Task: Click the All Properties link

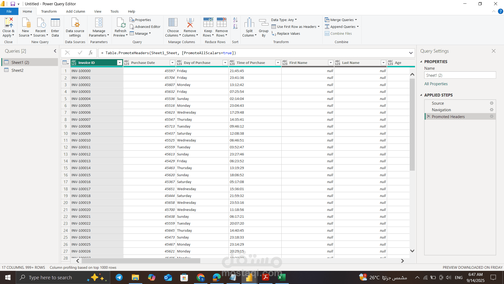Action: click(436, 84)
